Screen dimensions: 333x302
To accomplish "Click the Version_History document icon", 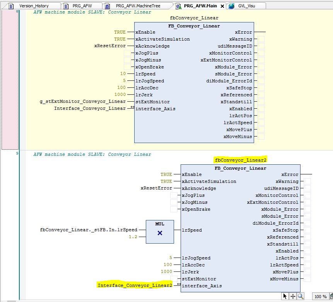I will click(x=12, y=6).
